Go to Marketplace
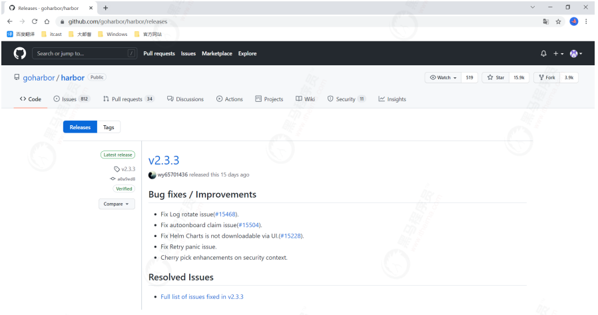 click(217, 53)
